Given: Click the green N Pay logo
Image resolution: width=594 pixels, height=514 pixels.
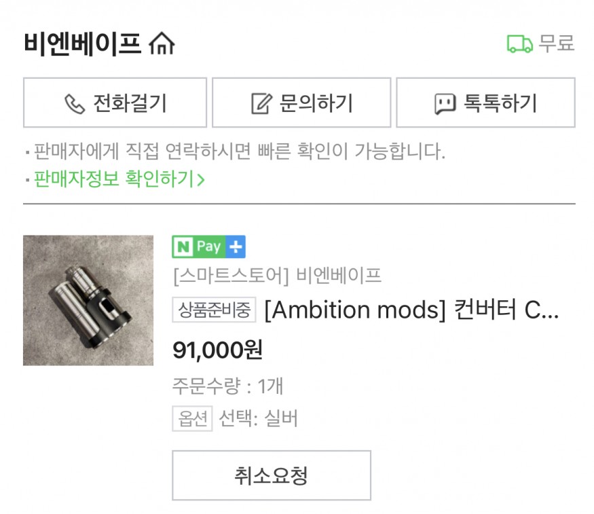Looking at the screenshot, I should pyautogui.click(x=198, y=247).
